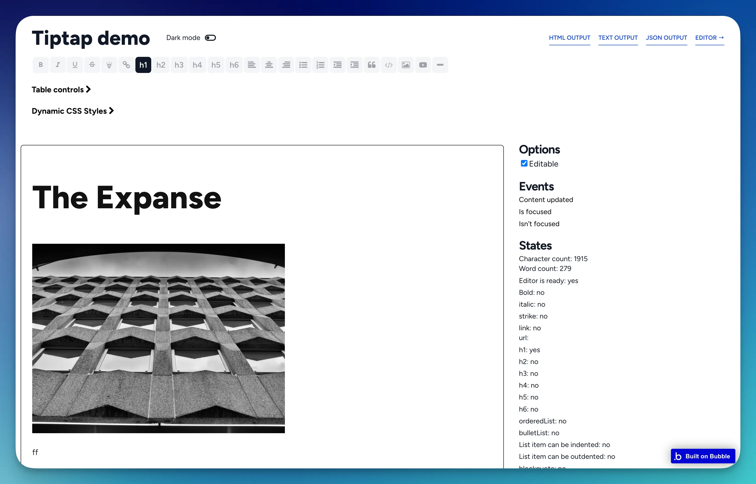
Task: Create a bullet list
Action: (x=303, y=65)
